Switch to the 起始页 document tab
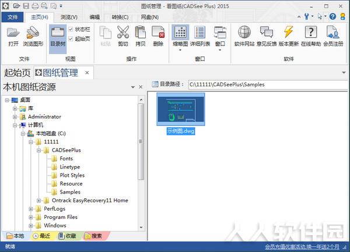This screenshot has width=350, height=252. (17, 73)
